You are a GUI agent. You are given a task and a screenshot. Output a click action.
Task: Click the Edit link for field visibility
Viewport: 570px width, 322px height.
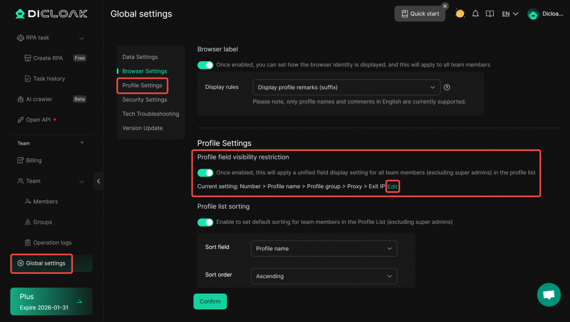click(x=392, y=187)
